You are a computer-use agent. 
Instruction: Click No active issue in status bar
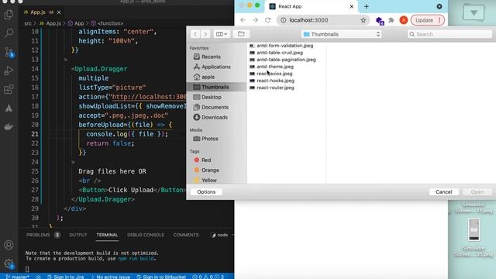[111, 277]
